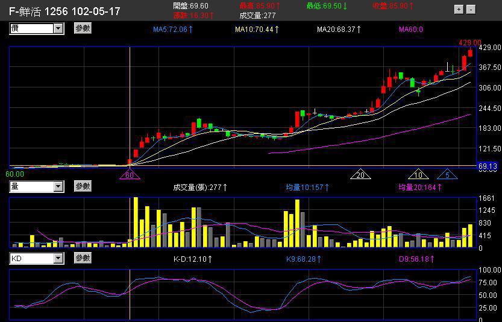This screenshot has height=322, width=502.
Task: Click the 最低:69.50 value
Action: (327, 6)
